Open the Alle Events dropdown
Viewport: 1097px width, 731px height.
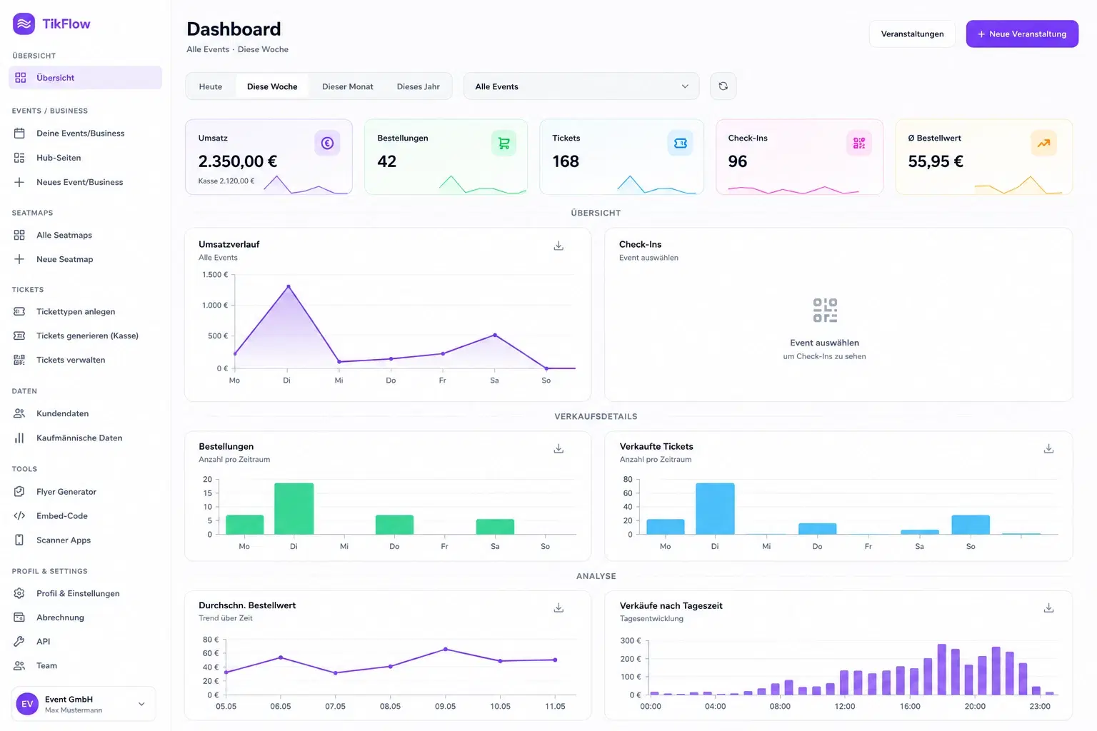[x=581, y=86]
